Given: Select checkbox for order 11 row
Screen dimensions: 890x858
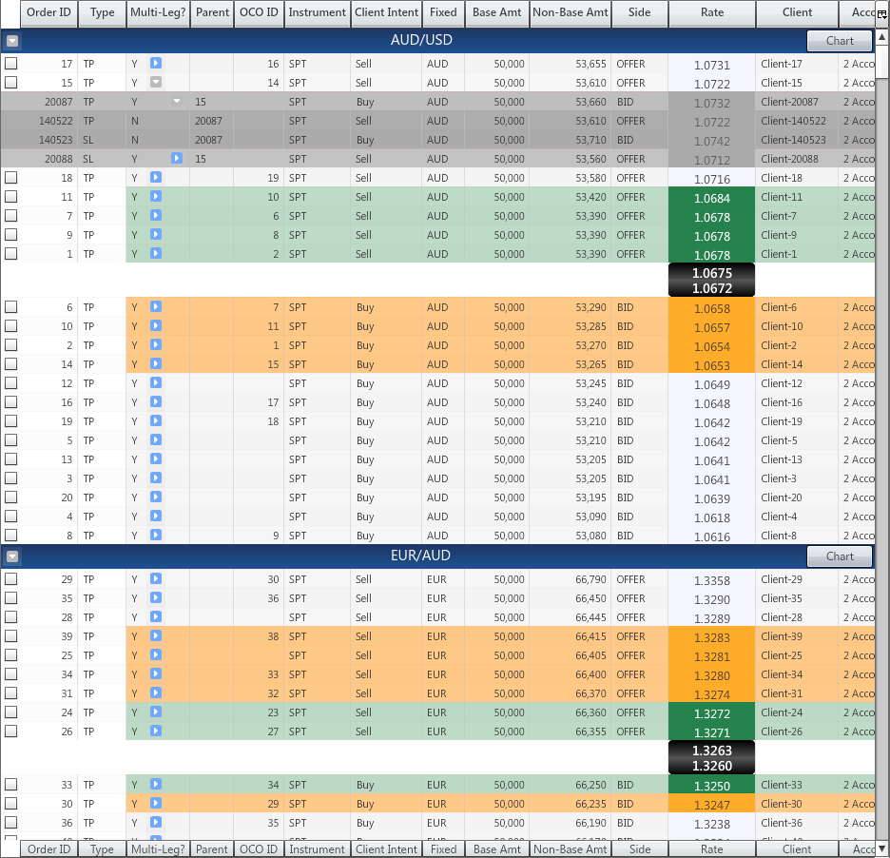Looking at the screenshot, I should tap(11, 197).
